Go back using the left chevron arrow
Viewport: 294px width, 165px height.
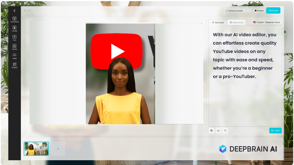tap(14, 11)
